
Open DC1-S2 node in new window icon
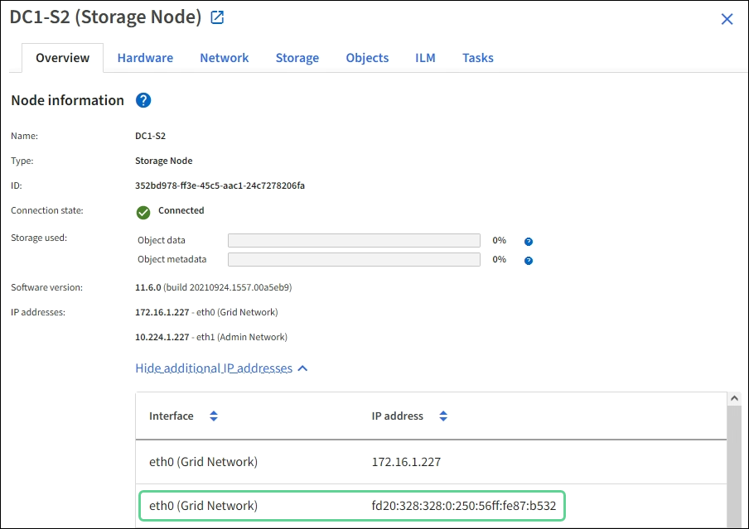click(217, 17)
